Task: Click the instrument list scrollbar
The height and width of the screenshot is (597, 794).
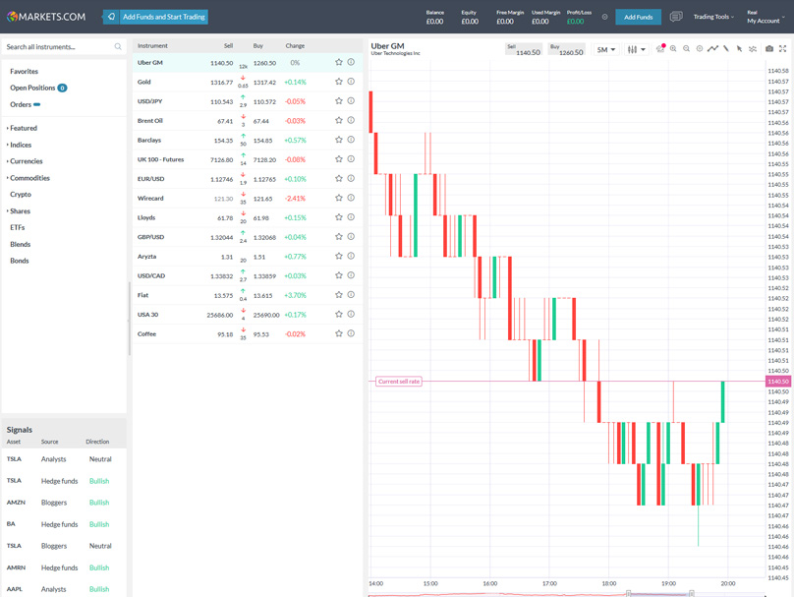Action: point(129,319)
